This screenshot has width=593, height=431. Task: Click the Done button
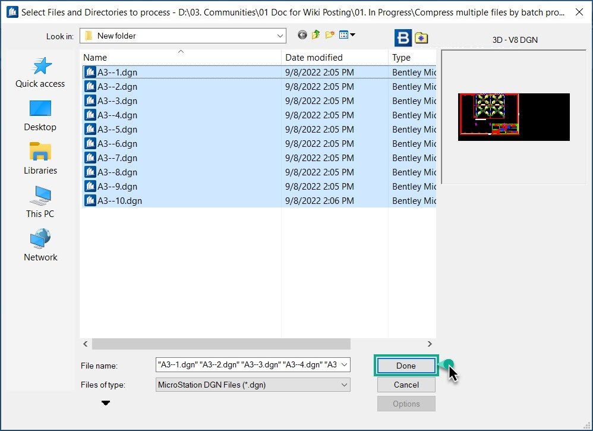click(406, 366)
